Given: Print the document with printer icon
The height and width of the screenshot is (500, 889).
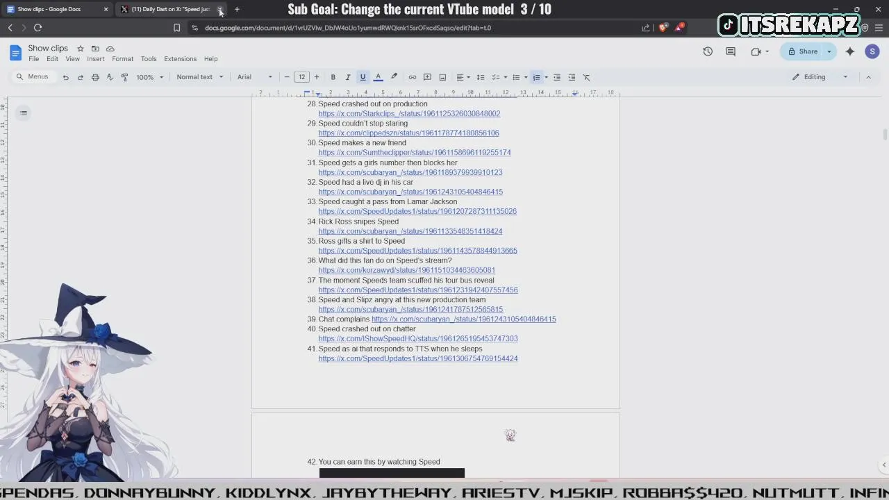Looking at the screenshot, I should tap(95, 77).
